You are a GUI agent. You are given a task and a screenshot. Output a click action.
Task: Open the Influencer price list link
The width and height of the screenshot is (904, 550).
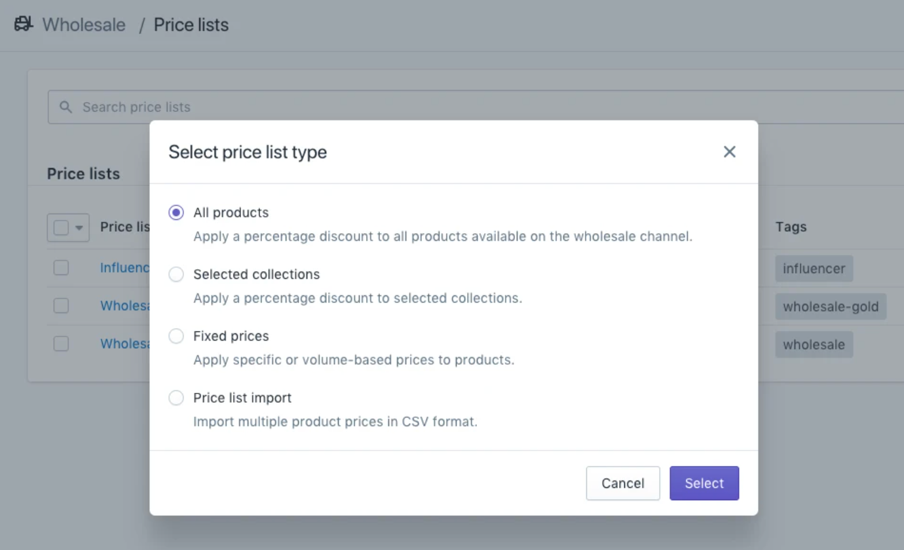pyautogui.click(x=124, y=268)
